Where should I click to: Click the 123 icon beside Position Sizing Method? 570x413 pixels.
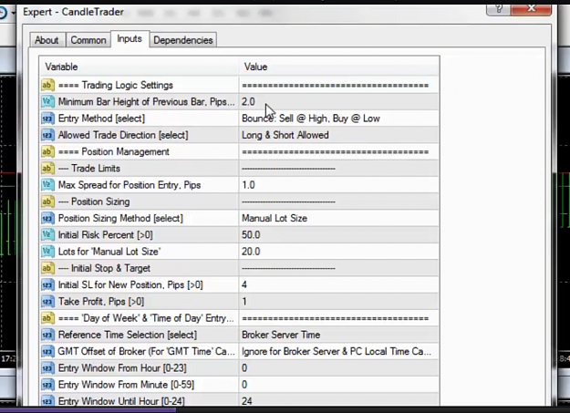47,219
